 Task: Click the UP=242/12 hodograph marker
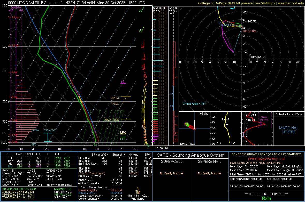click(x=250, y=55)
